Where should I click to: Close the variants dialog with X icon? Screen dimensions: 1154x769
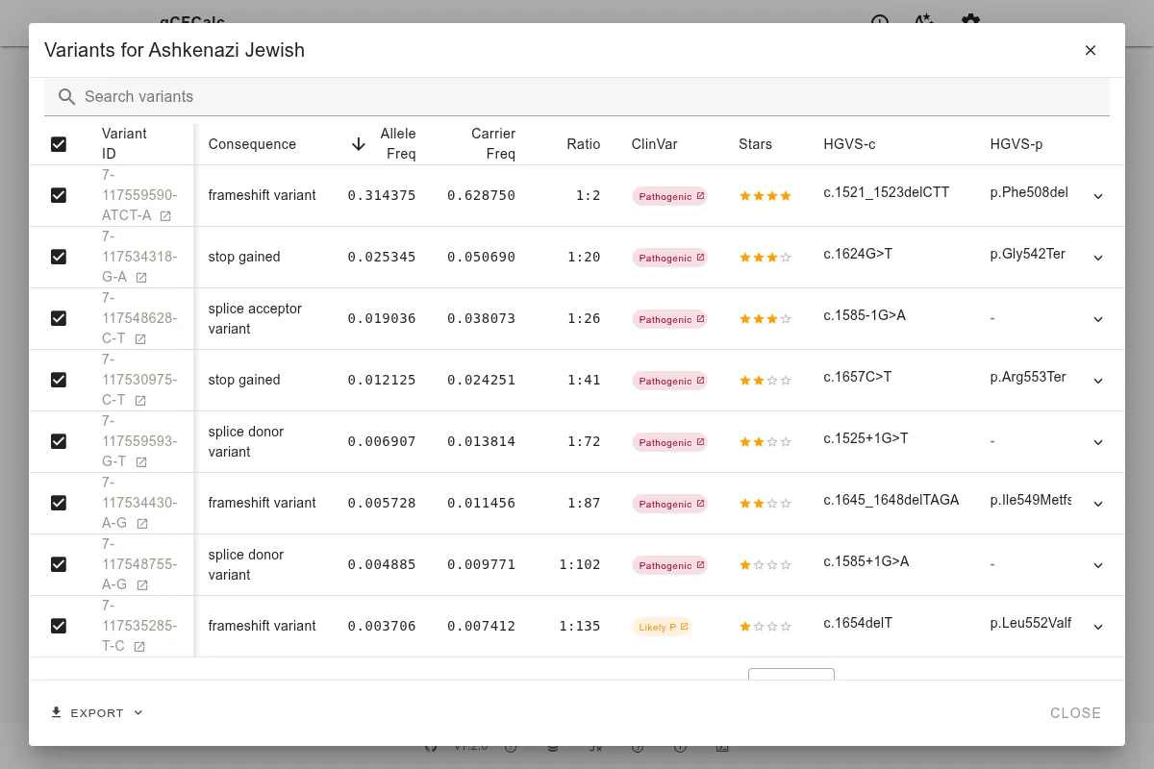1090,51
